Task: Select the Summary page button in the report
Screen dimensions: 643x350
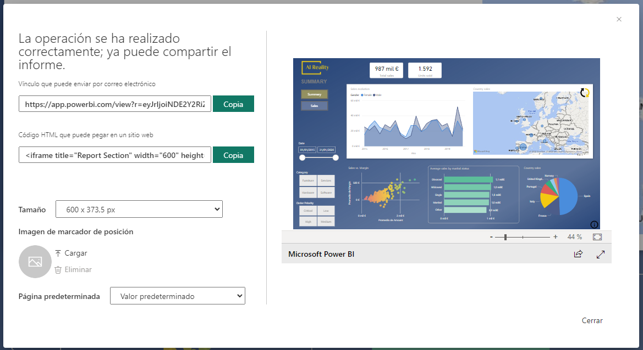Action: coord(314,94)
